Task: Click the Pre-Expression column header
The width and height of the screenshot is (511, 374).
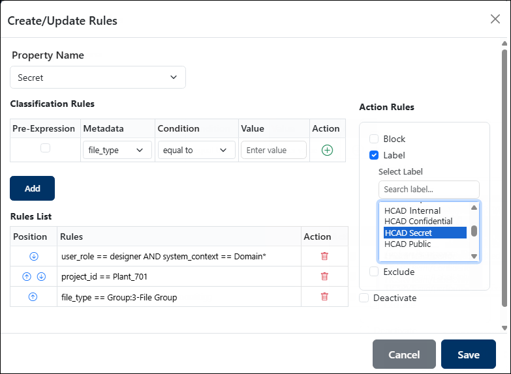Action: 44,128
